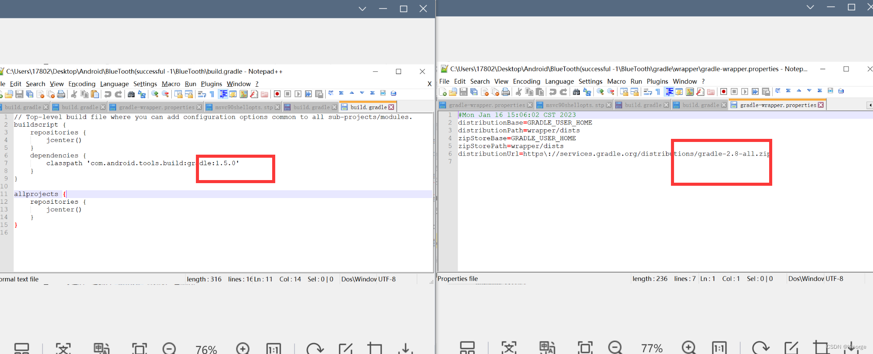873x354 pixels.
Task: Click Save macro icon in right Notepad++ toolbar
Action: 766,92
